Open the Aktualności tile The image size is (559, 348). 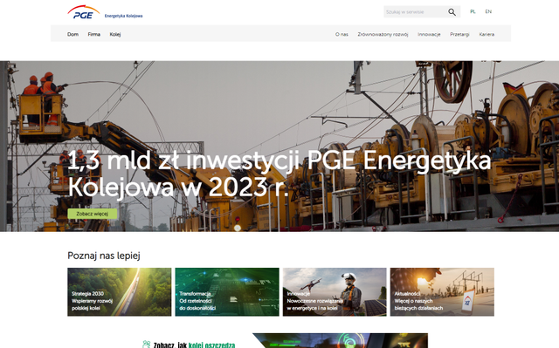pos(442,292)
